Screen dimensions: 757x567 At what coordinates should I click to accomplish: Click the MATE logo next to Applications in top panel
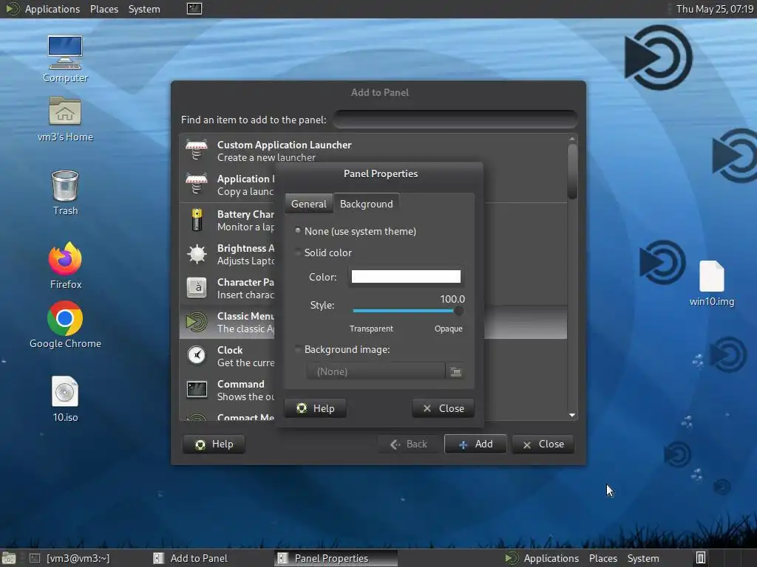pyautogui.click(x=13, y=9)
